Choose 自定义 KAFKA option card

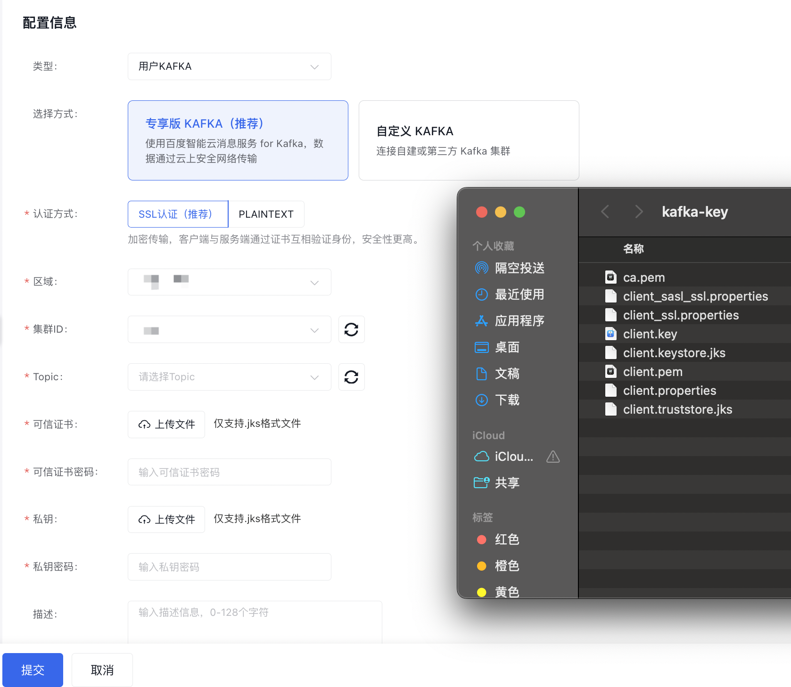click(469, 140)
